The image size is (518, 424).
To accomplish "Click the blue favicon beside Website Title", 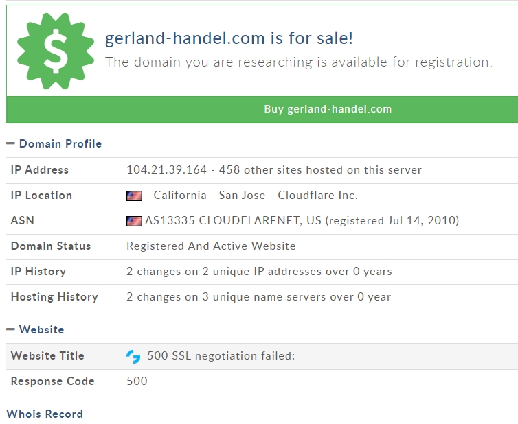I will (x=133, y=356).
